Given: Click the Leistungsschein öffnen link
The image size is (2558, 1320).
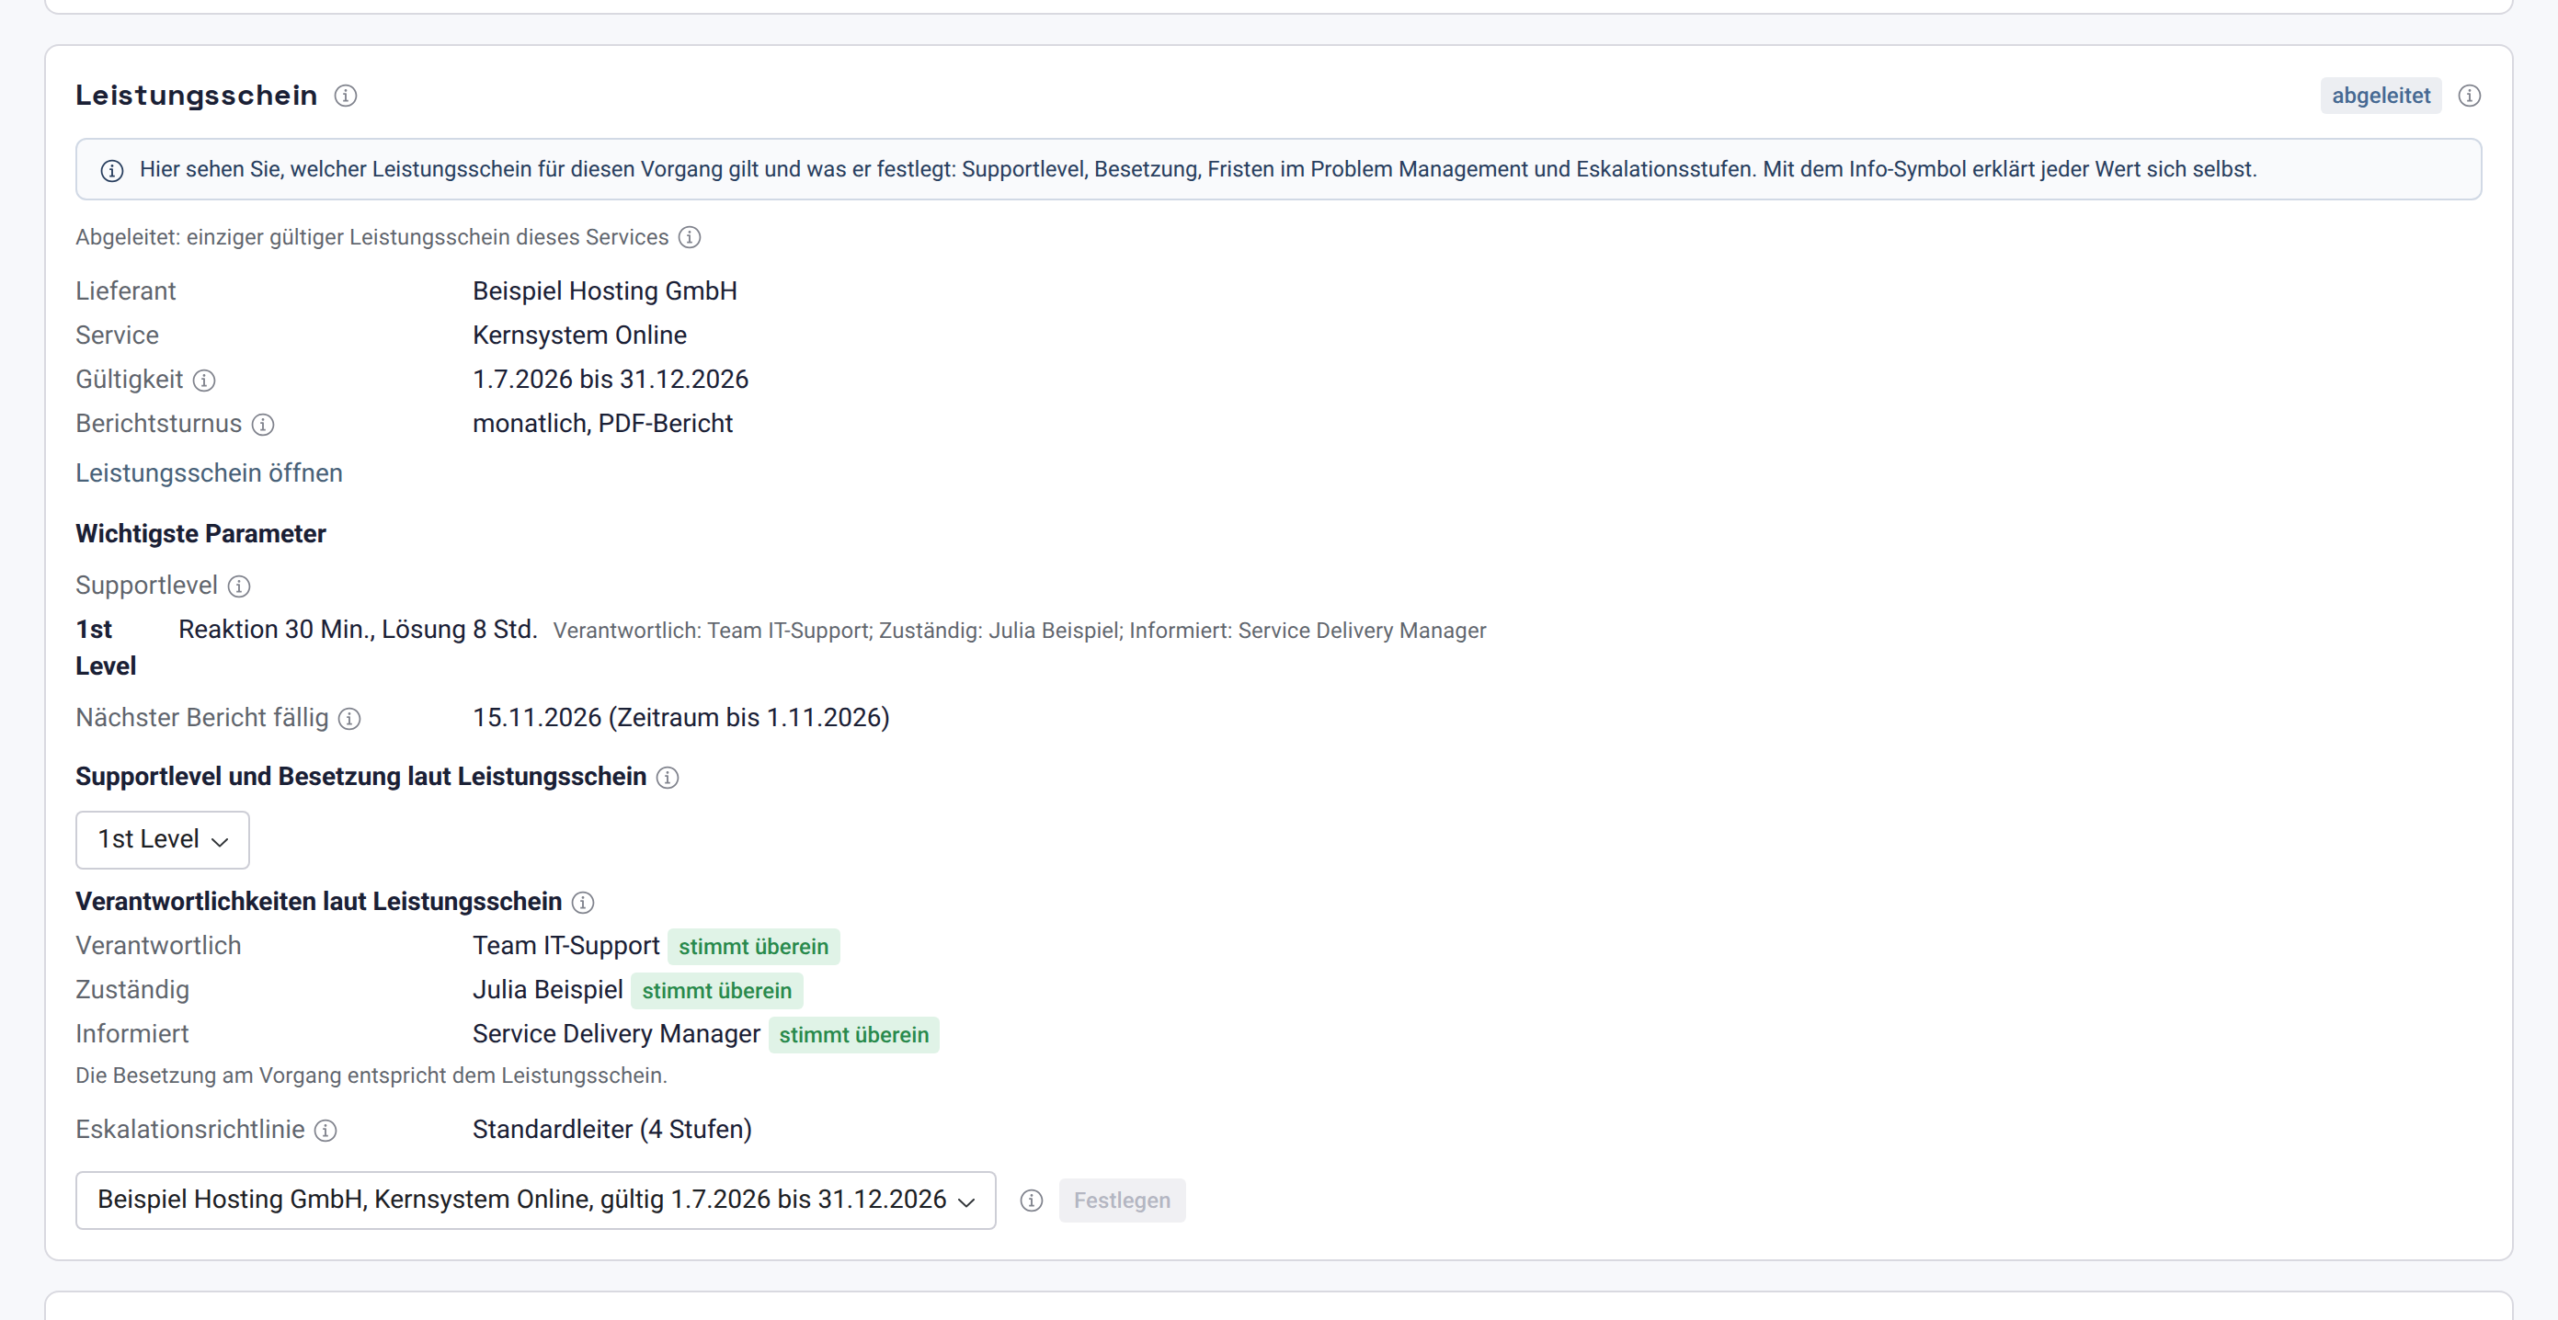Looking at the screenshot, I should tap(210, 472).
